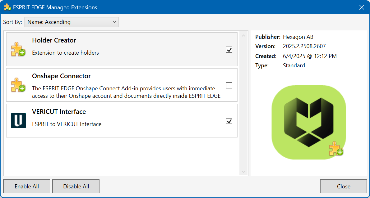Uncheck the Holder Creator extension checkbox

click(x=229, y=50)
